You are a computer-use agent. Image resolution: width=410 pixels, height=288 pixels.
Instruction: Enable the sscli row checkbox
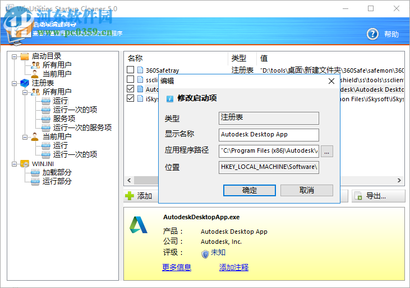[130, 79]
